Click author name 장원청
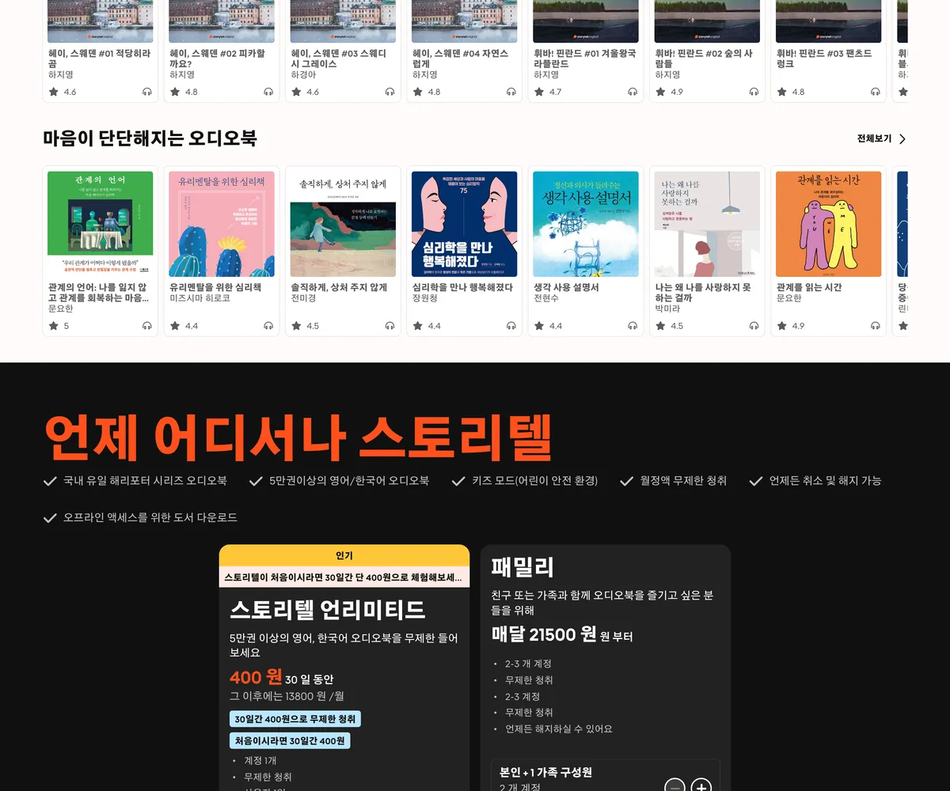950x791 pixels. 425,298
